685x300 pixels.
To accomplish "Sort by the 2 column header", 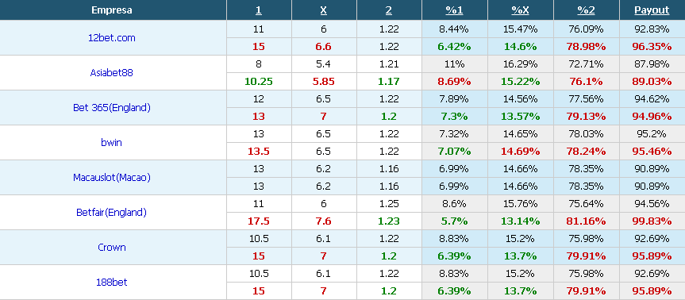I will pos(389,10).
